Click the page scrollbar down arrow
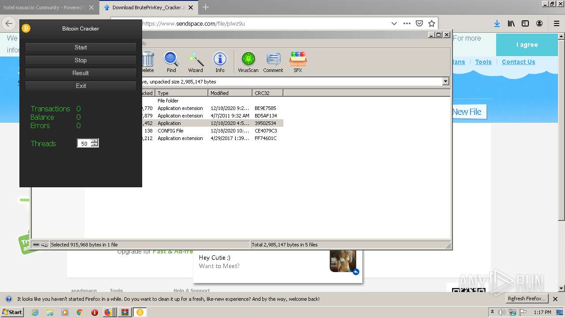 tap(561, 288)
